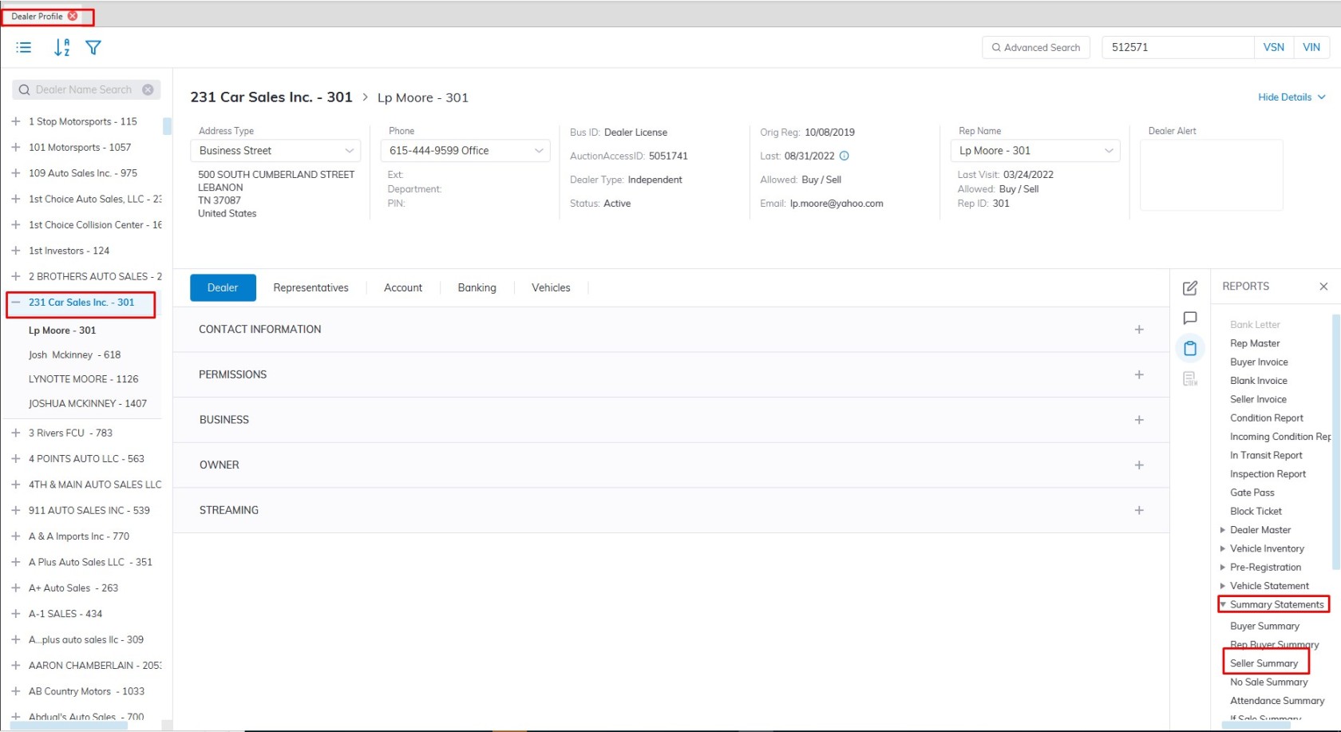Screen dimensions: 1341x732
Task: Clear the Dealer Name Search field
Action: click(148, 90)
